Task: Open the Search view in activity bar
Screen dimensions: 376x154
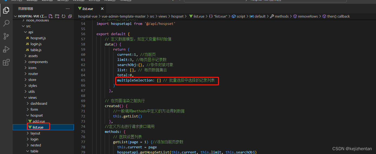Action: 6,23
